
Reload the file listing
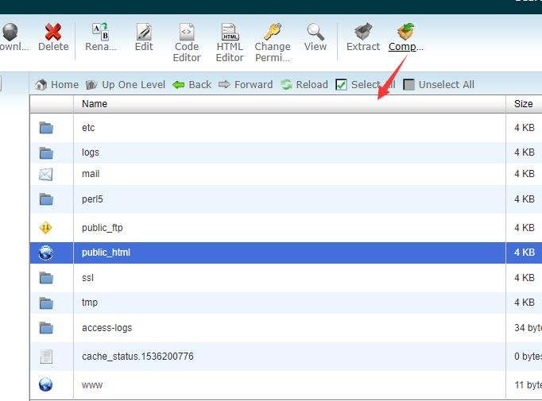point(304,85)
